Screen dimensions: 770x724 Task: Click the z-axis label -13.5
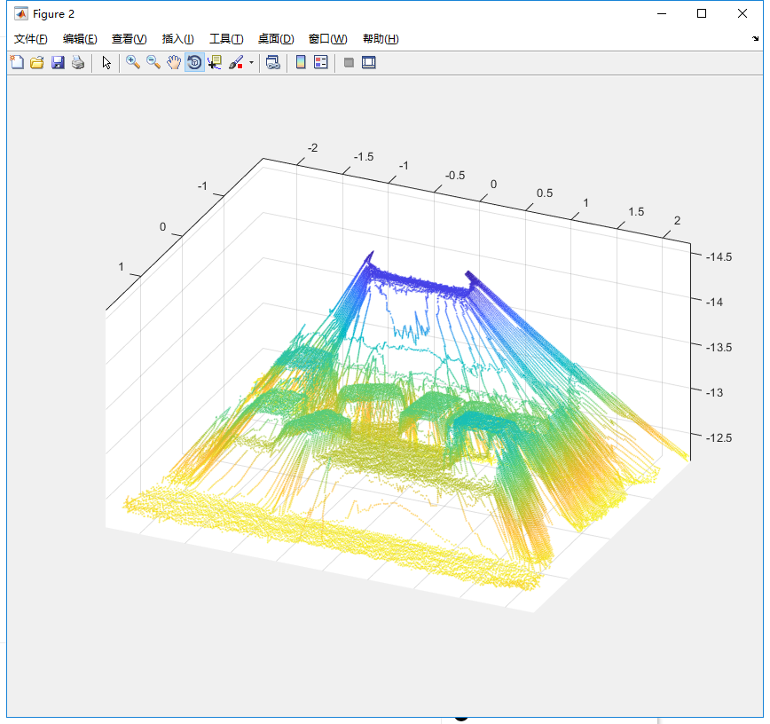pos(719,347)
